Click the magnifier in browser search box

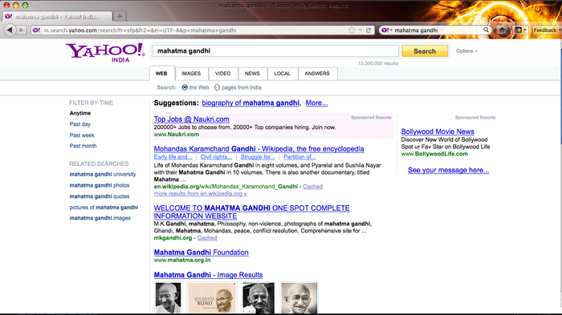click(x=486, y=30)
